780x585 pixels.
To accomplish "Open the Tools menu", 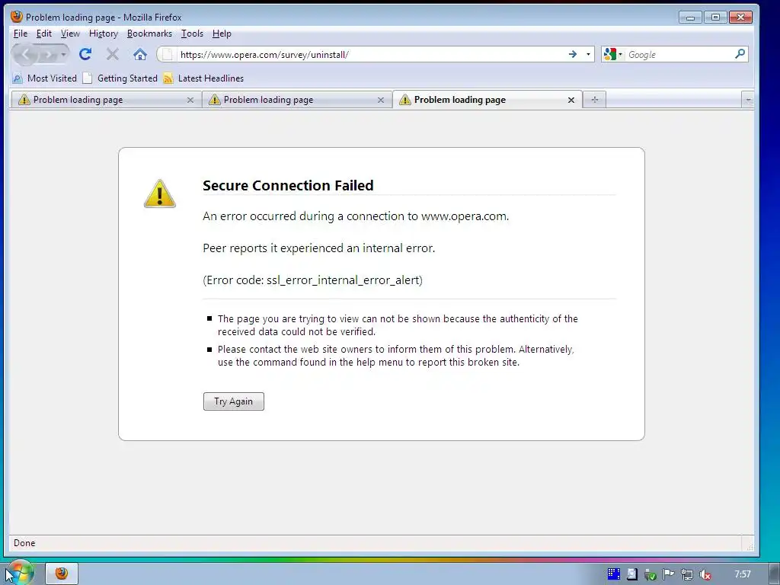I will coord(192,34).
